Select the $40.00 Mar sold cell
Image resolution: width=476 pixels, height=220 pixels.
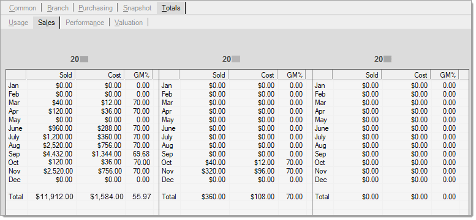coord(62,103)
